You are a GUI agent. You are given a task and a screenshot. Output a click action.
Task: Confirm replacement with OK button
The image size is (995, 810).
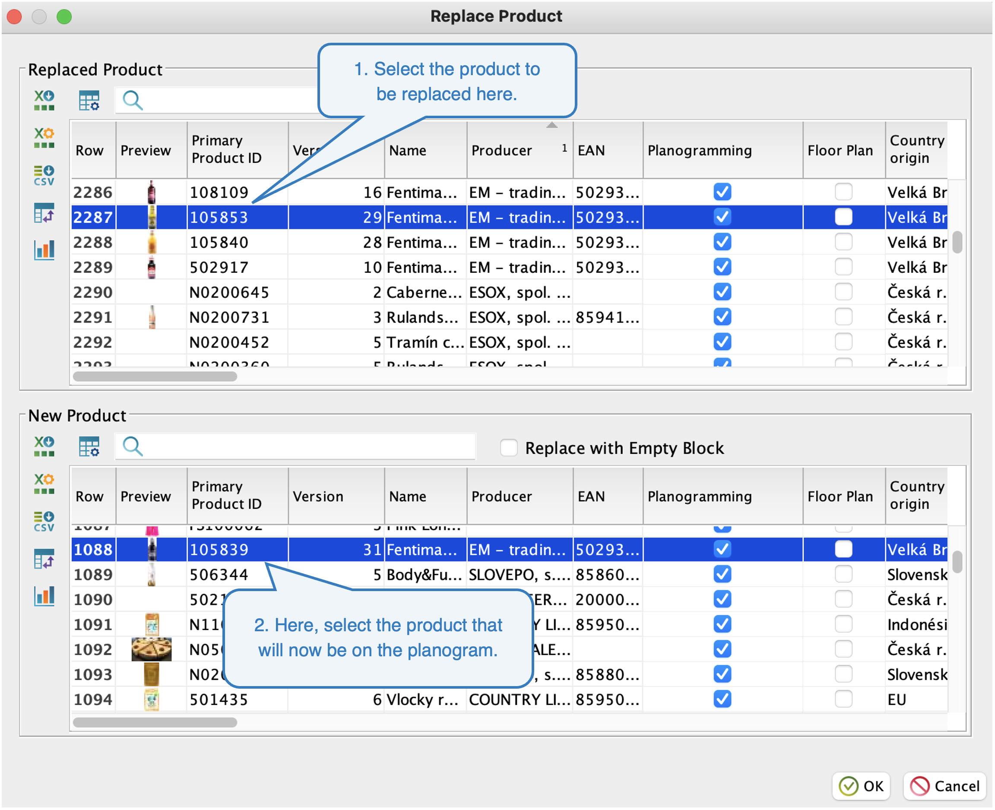point(861,786)
